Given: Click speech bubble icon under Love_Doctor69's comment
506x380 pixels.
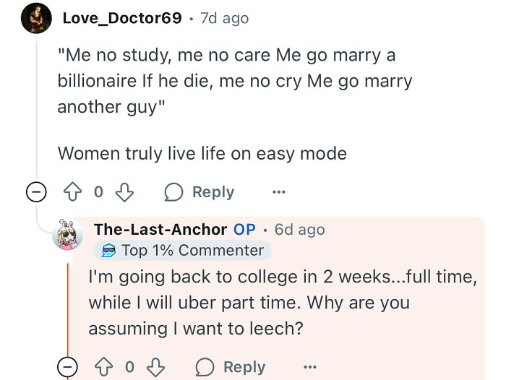Looking at the screenshot, I should tap(173, 192).
